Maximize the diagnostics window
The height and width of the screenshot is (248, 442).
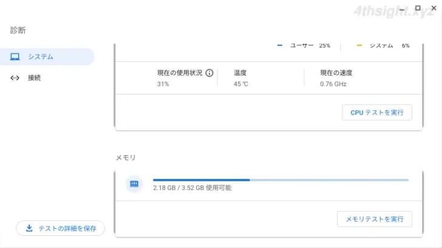[x=418, y=8]
